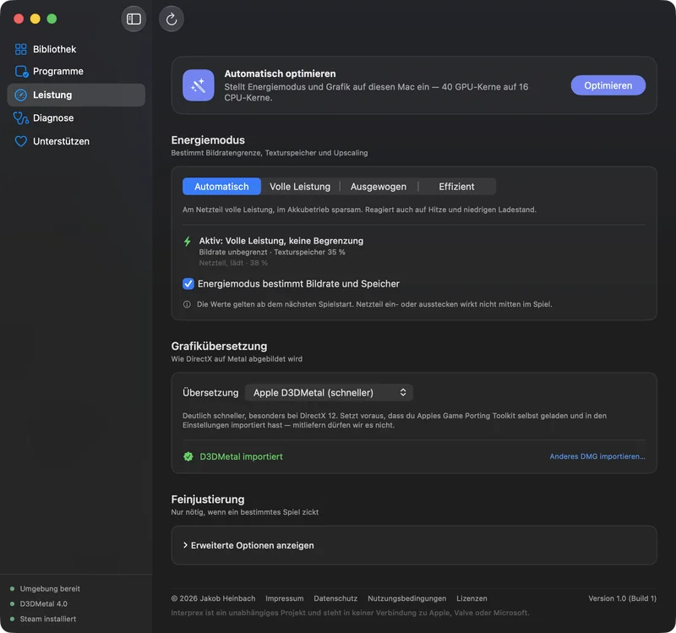The image size is (676, 633).
Task: Click the magic wand optimize icon
Action: click(199, 85)
